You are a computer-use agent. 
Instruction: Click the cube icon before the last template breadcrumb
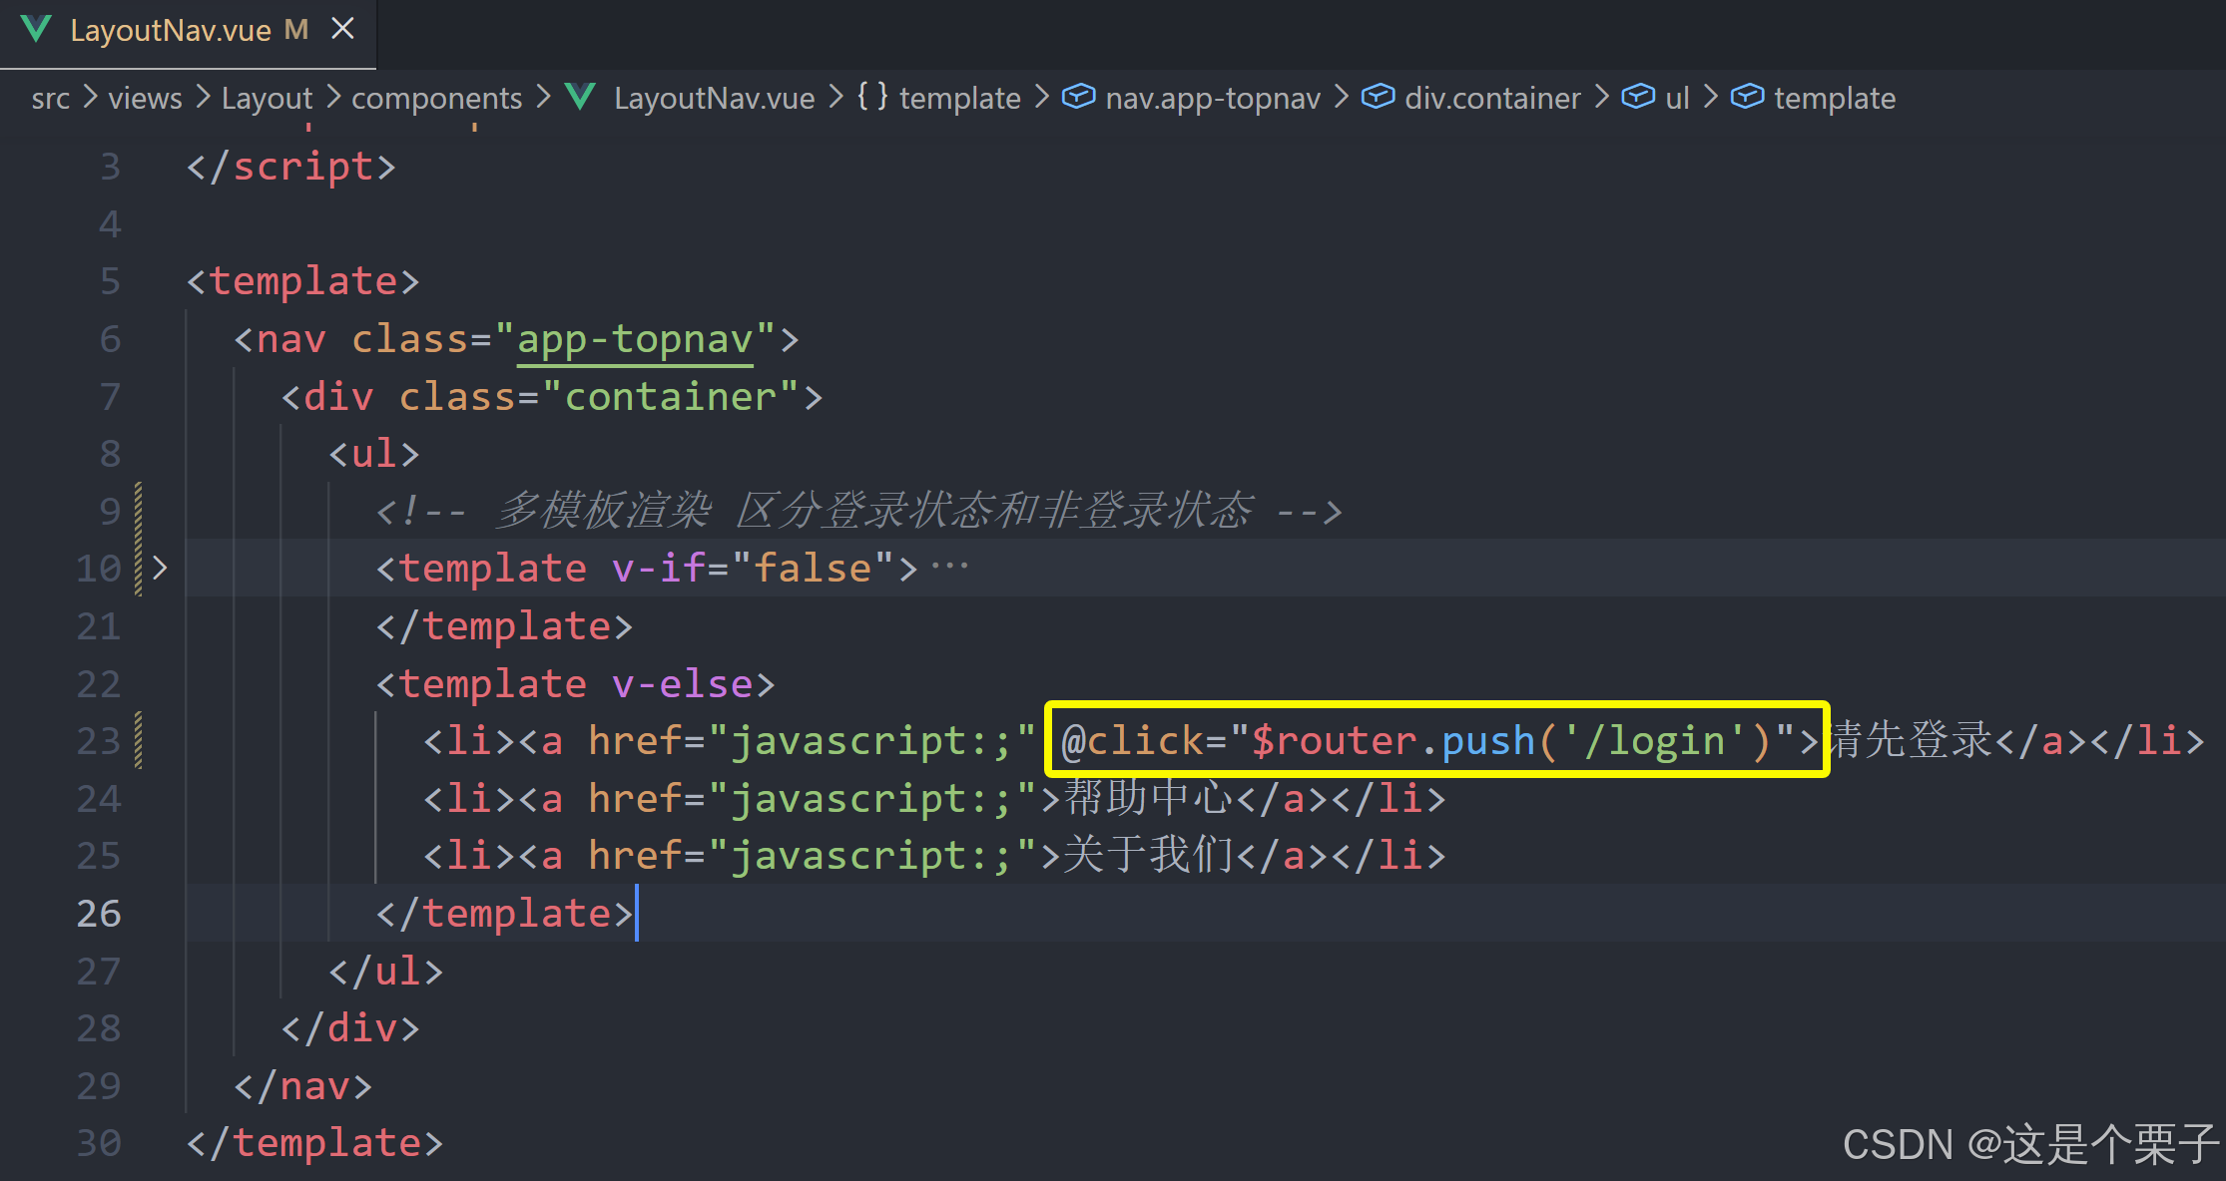pyautogui.click(x=1747, y=97)
